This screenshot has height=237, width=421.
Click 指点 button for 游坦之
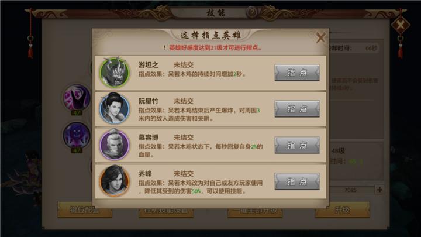[x=297, y=73]
